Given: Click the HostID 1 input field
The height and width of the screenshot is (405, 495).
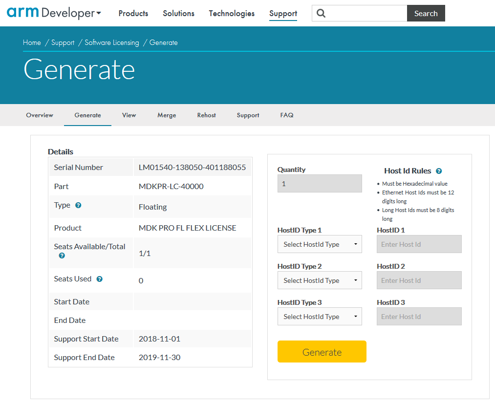Looking at the screenshot, I should click(x=419, y=244).
